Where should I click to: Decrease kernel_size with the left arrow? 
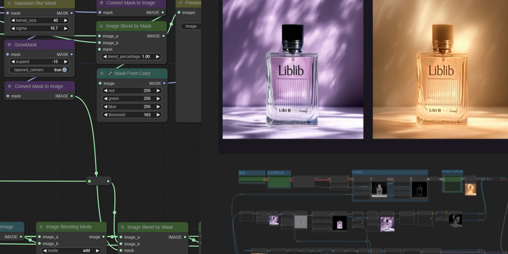[13, 20]
